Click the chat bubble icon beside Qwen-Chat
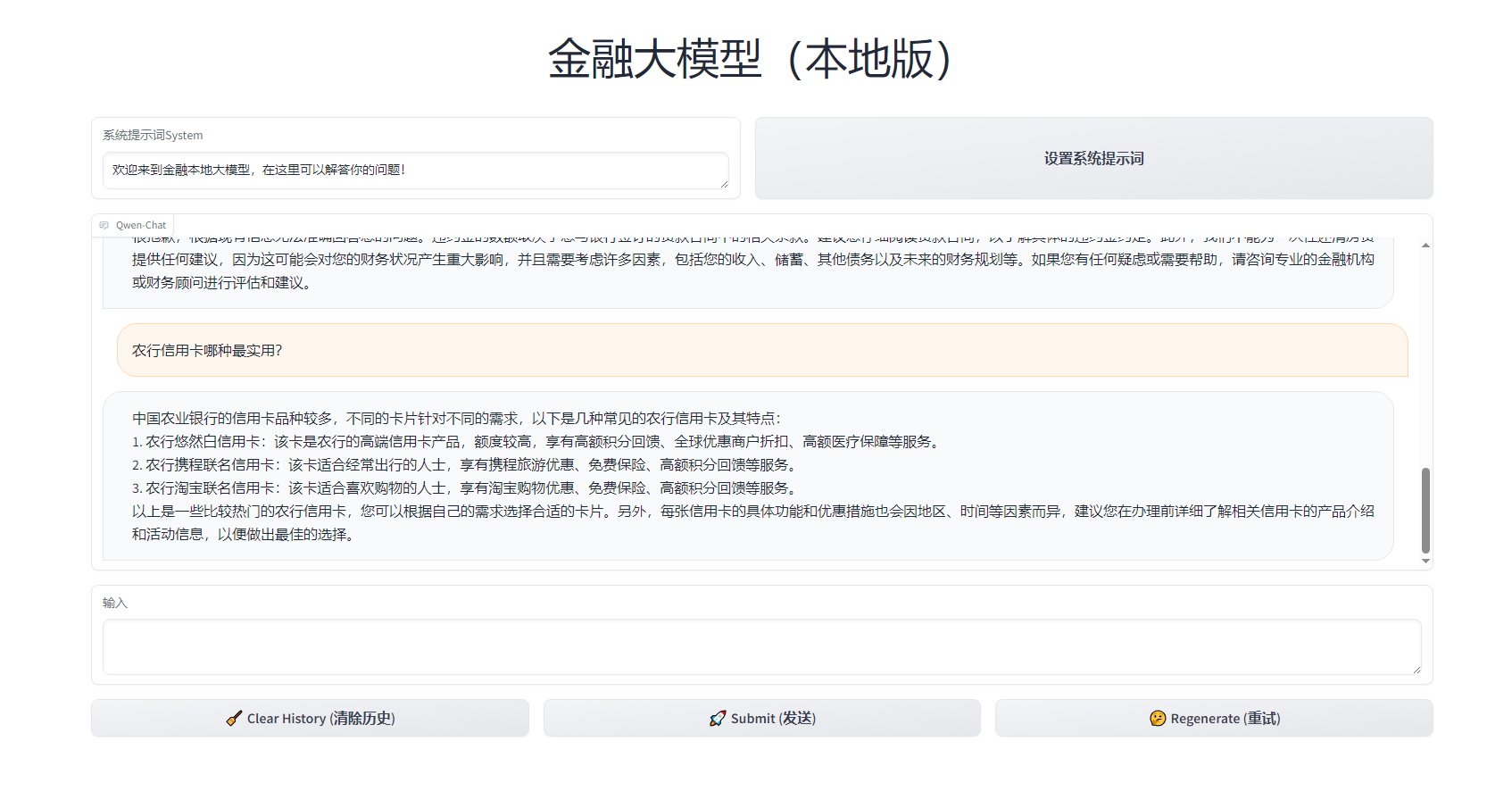 (104, 225)
